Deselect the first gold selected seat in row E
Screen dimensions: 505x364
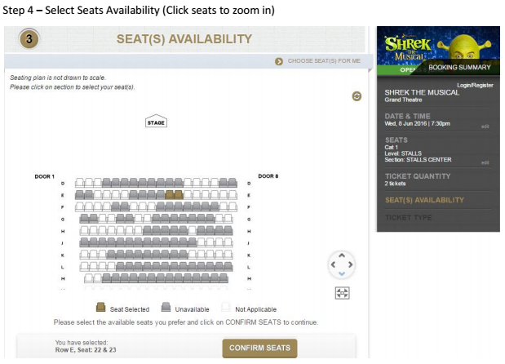point(170,194)
